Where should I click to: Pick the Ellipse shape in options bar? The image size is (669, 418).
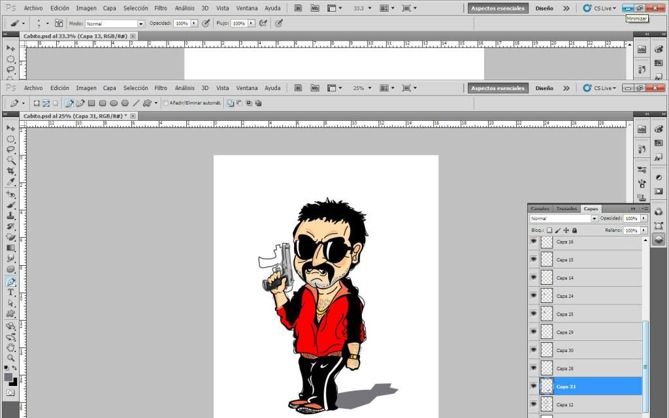[114, 103]
